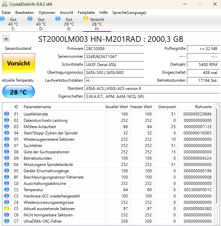Click status orb of Ausschaltungsabbrüche row
The height and width of the screenshot is (226, 221).
(x=7, y=183)
